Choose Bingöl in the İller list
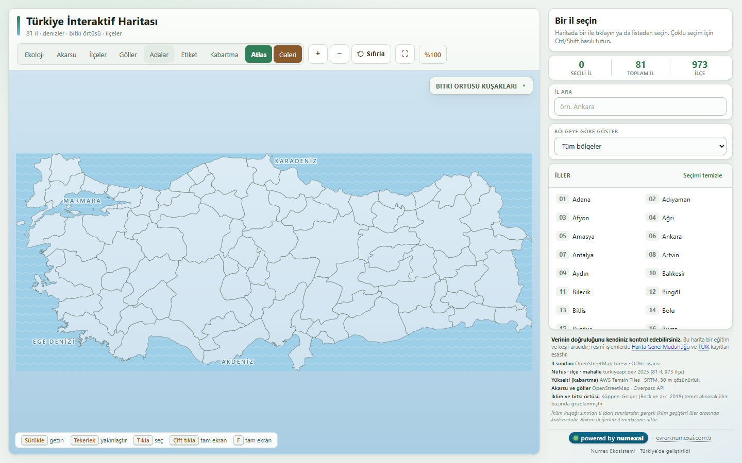This screenshot has width=742, height=463. click(x=685, y=292)
